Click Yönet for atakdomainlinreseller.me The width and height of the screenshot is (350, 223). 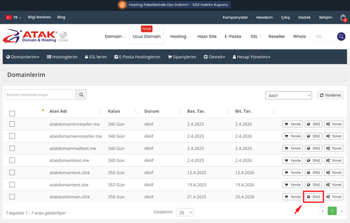(x=334, y=124)
